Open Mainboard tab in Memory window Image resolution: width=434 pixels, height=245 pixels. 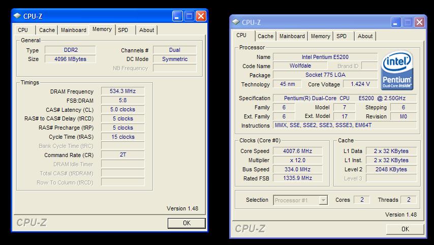(73, 30)
